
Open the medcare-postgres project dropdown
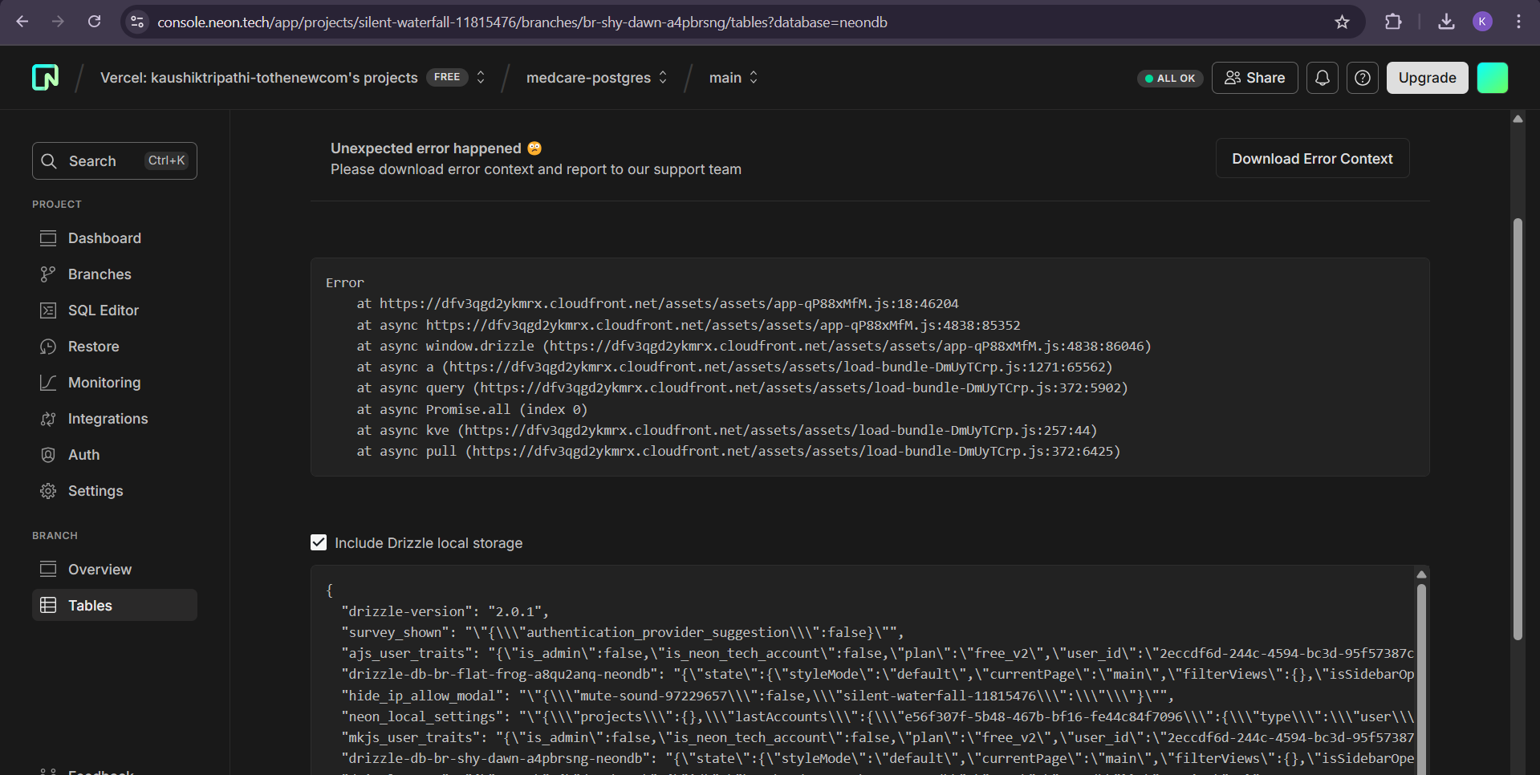596,78
